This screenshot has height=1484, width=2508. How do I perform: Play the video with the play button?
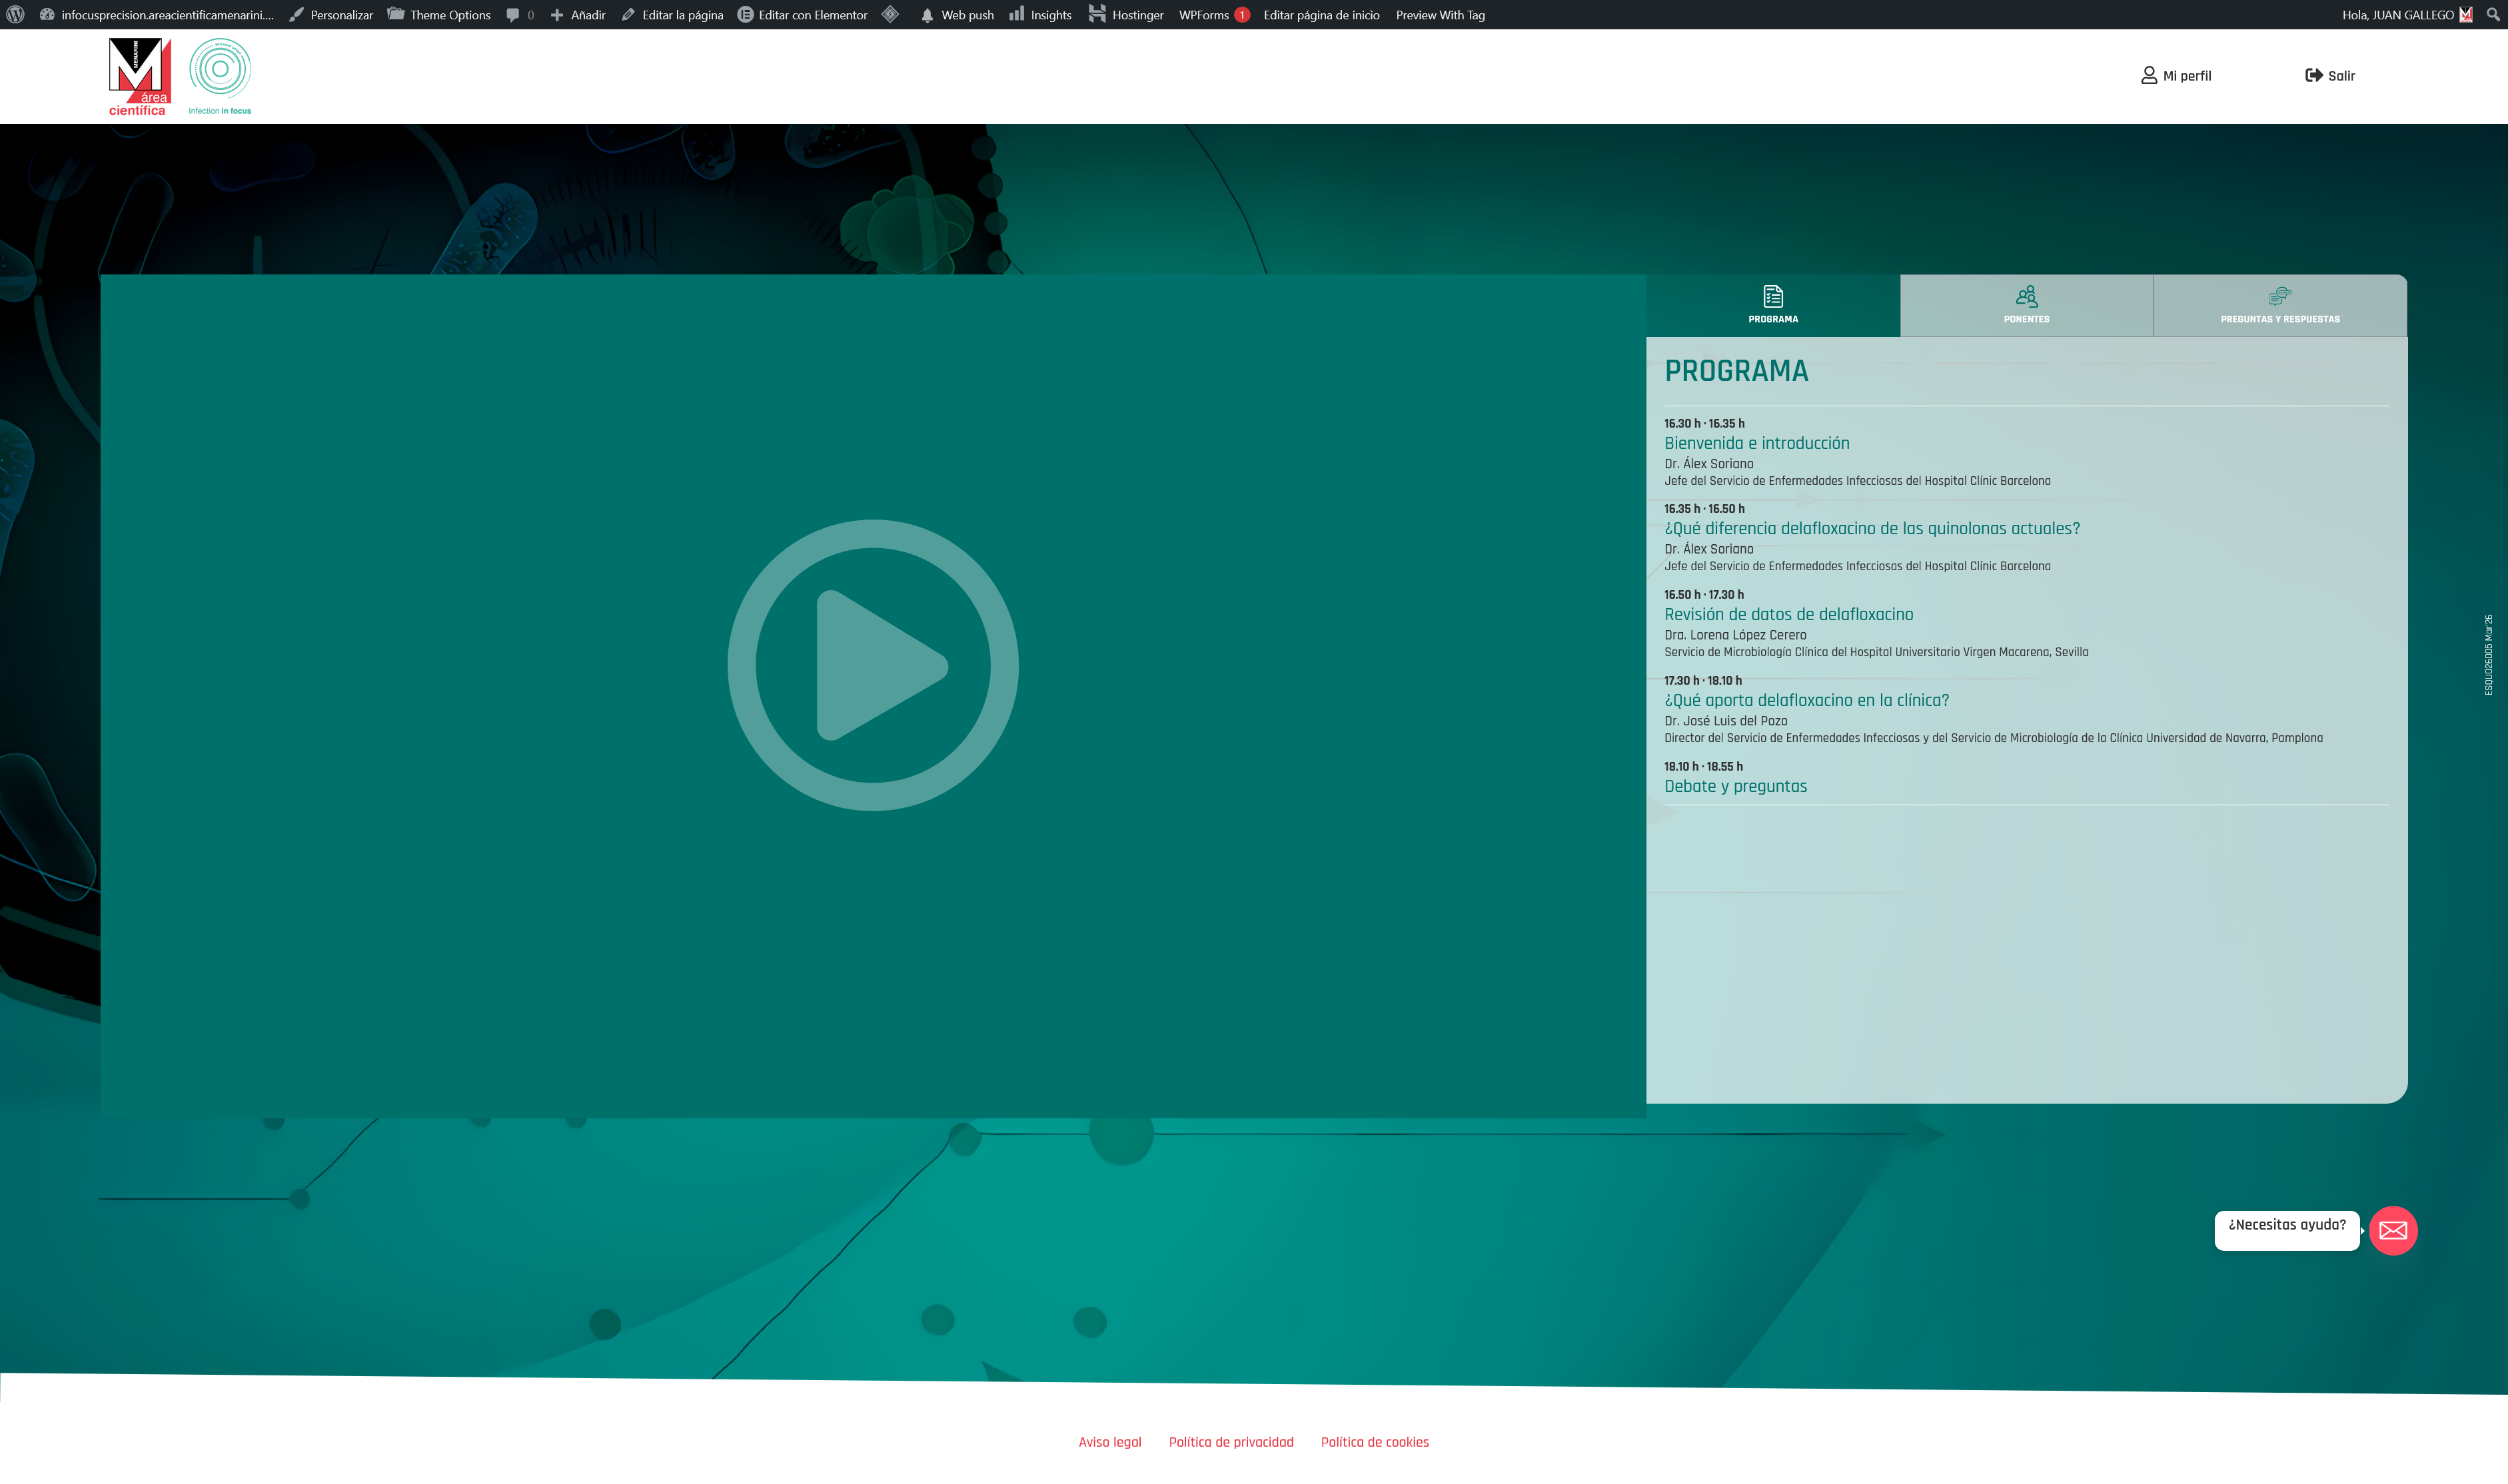coord(872,665)
